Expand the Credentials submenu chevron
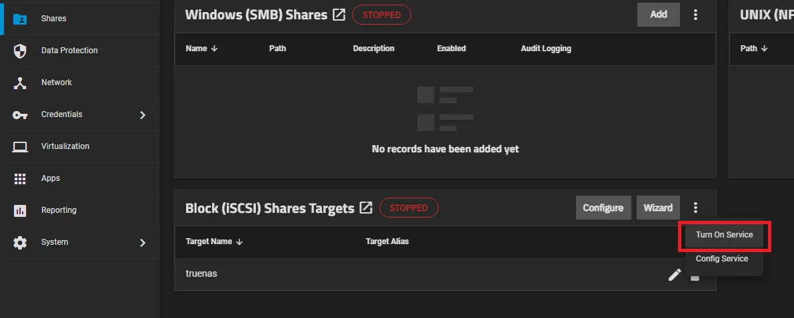Screen dimensions: 794x318 tap(142, 114)
